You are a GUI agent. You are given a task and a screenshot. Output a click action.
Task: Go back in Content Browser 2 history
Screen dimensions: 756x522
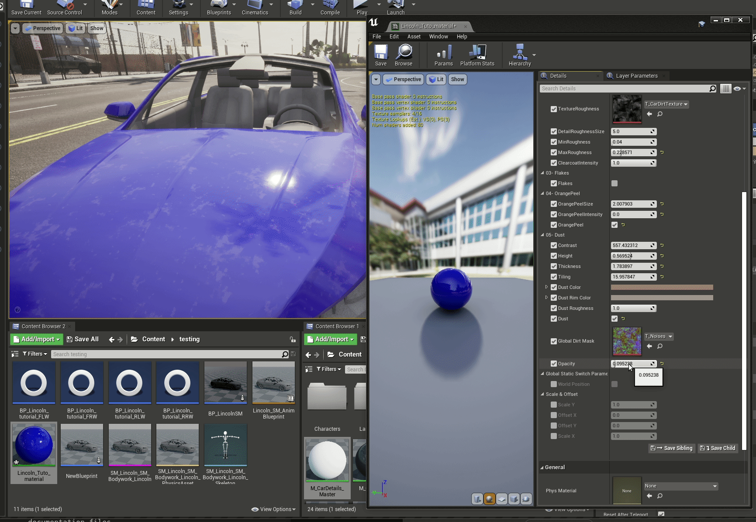coord(111,340)
